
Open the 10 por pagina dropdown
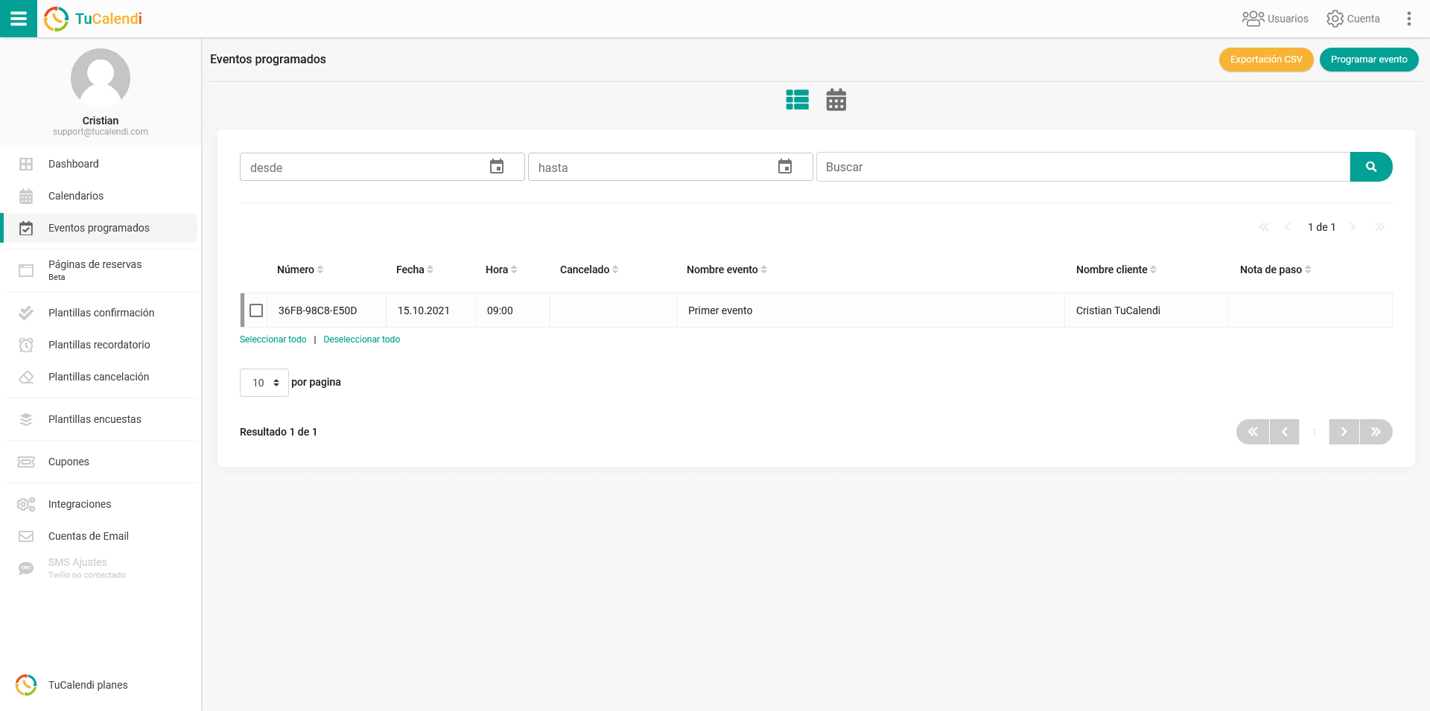(264, 383)
